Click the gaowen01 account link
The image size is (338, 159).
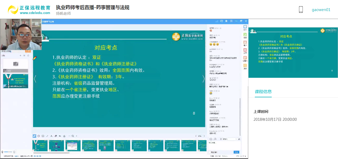click(321, 9)
